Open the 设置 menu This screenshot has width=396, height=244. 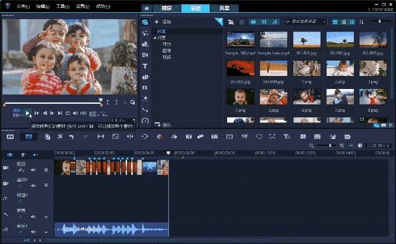pos(82,6)
